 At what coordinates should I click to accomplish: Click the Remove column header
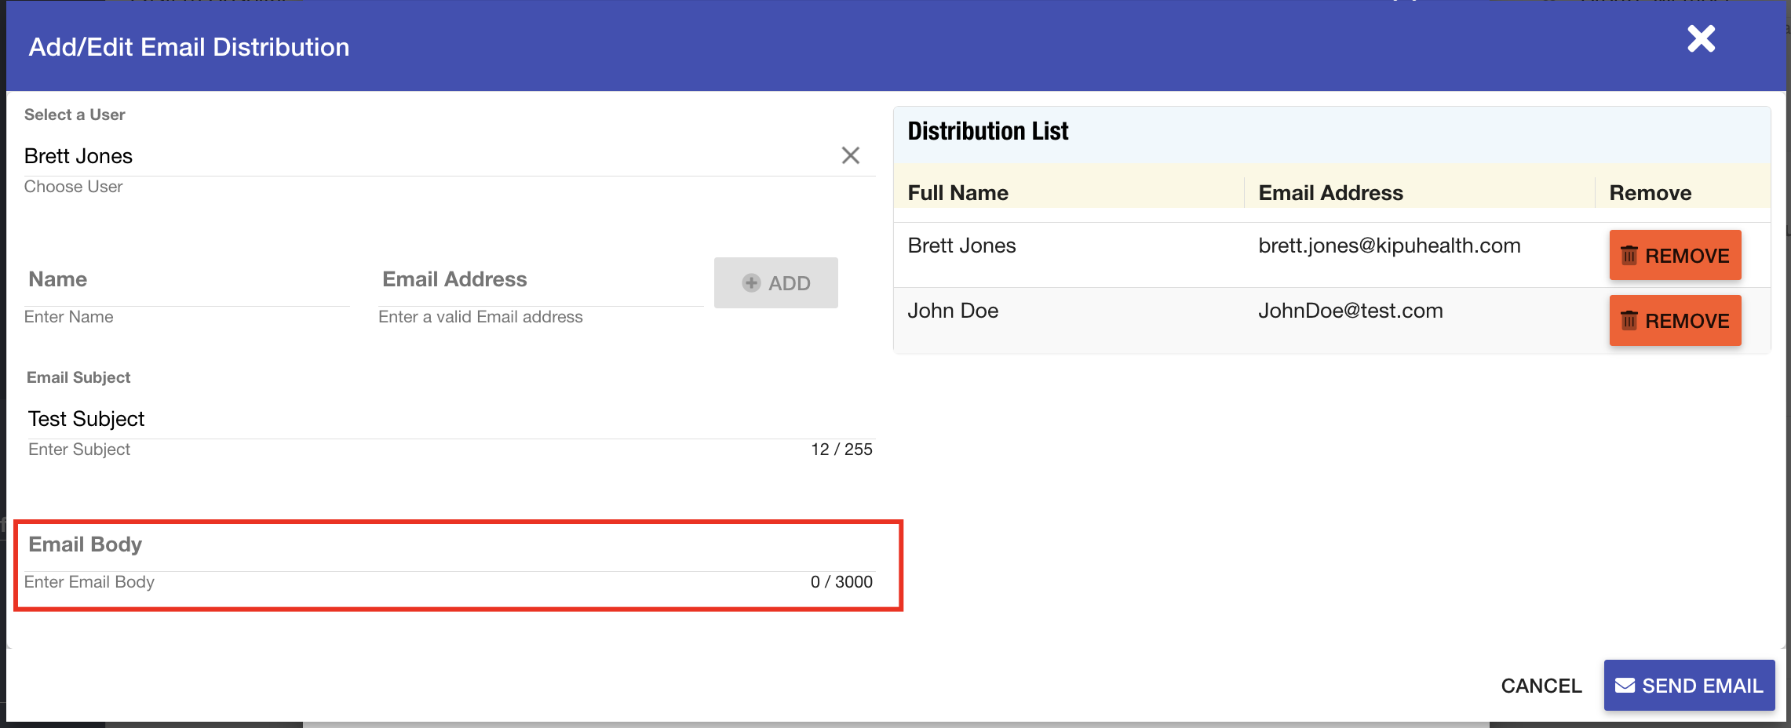(1650, 193)
